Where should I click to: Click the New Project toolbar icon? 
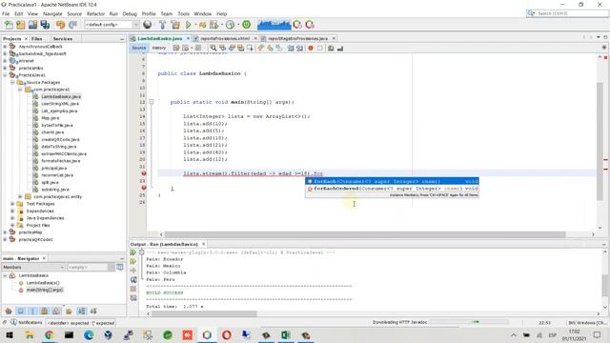(21, 25)
